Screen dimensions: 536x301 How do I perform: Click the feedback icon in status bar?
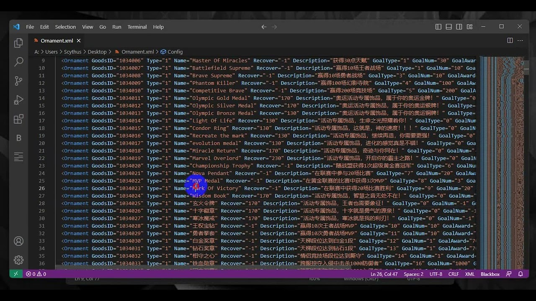pyautogui.click(x=509, y=274)
